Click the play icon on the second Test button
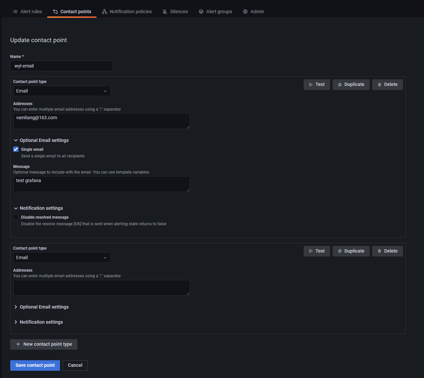This screenshot has height=378, width=424. (311, 251)
